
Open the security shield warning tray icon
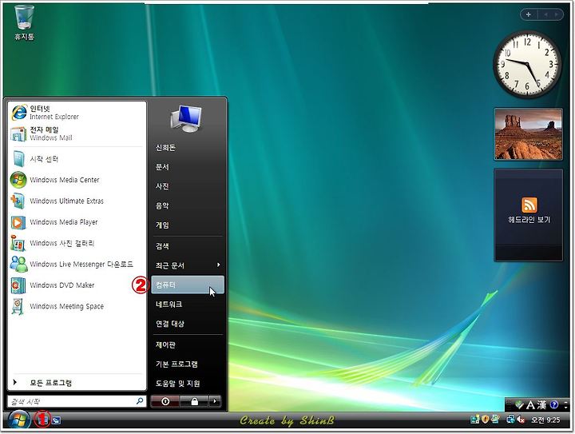coord(485,420)
